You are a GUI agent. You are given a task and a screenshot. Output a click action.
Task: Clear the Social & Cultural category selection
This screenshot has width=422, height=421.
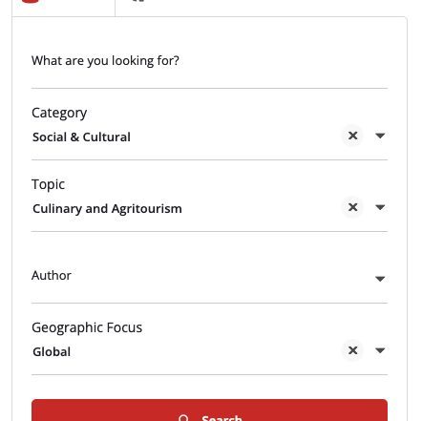click(x=352, y=136)
